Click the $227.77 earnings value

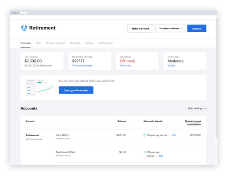click(x=78, y=61)
